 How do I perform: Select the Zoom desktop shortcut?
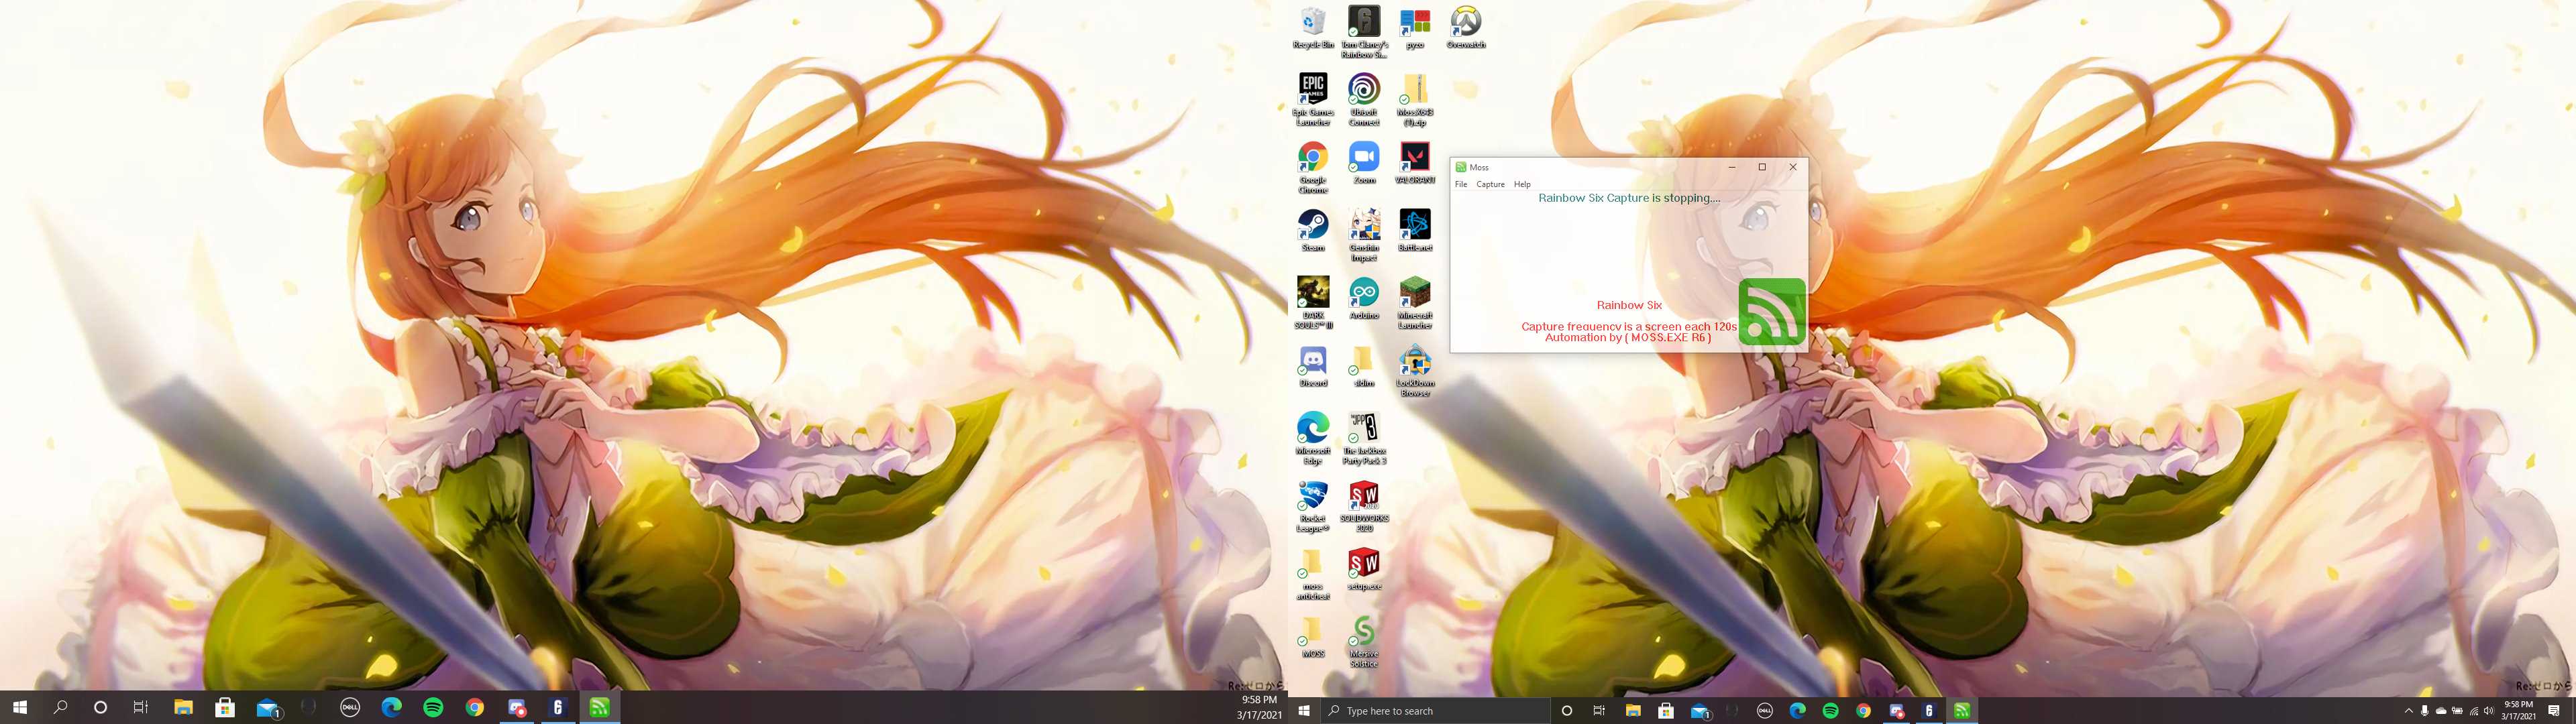(1364, 163)
